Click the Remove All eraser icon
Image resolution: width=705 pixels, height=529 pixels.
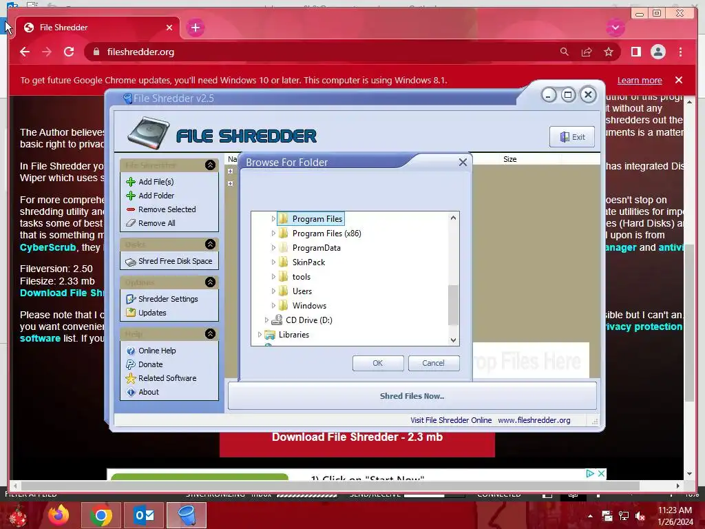click(x=131, y=223)
